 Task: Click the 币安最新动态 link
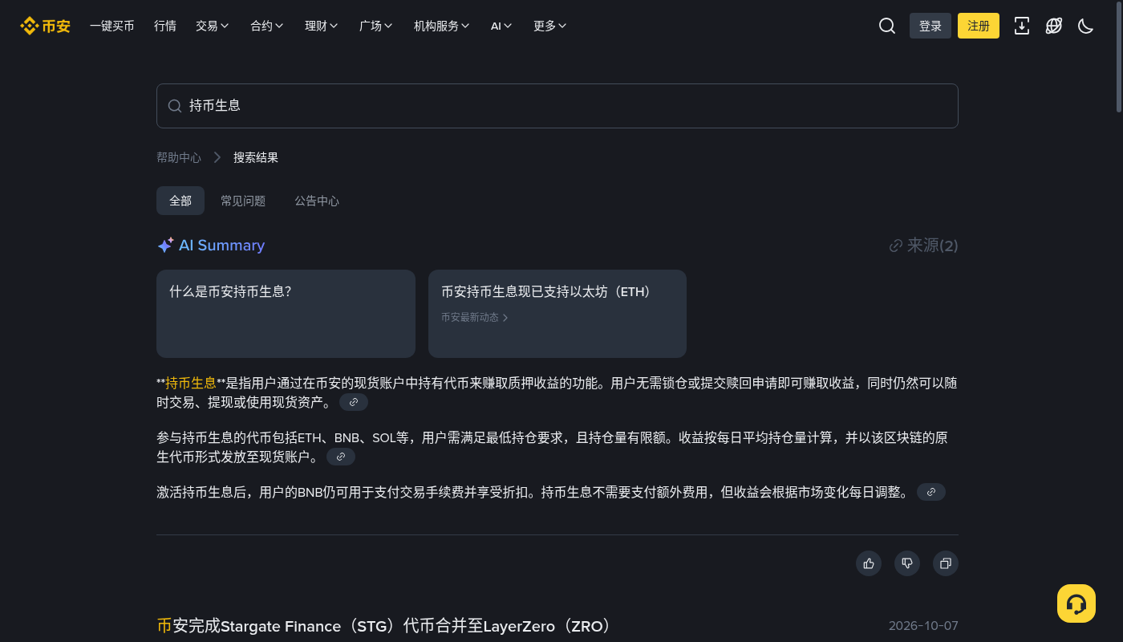(475, 318)
